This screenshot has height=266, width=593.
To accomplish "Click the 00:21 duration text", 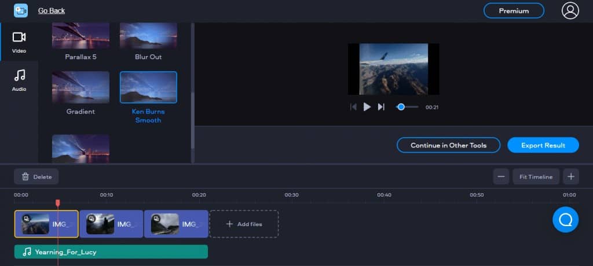I will 432,108.
